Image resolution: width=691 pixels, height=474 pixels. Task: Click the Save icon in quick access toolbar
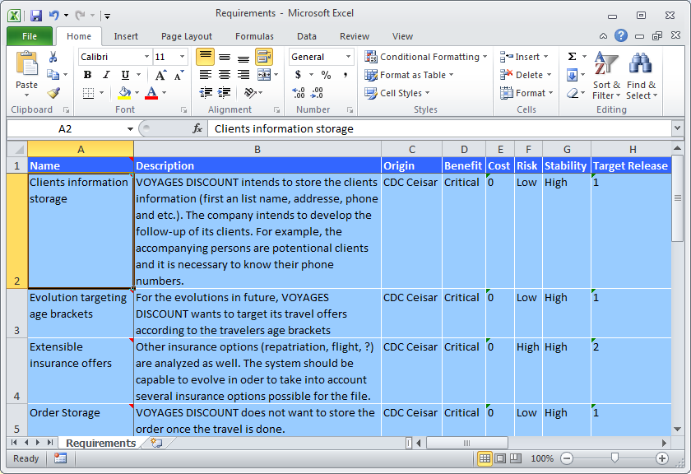(x=35, y=16)
